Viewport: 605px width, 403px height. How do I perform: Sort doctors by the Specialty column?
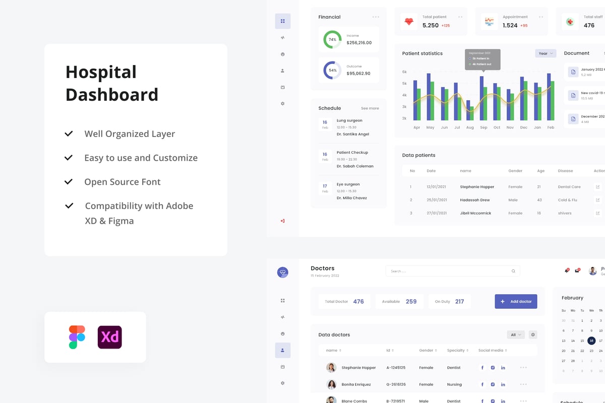(x=458, y=350)
